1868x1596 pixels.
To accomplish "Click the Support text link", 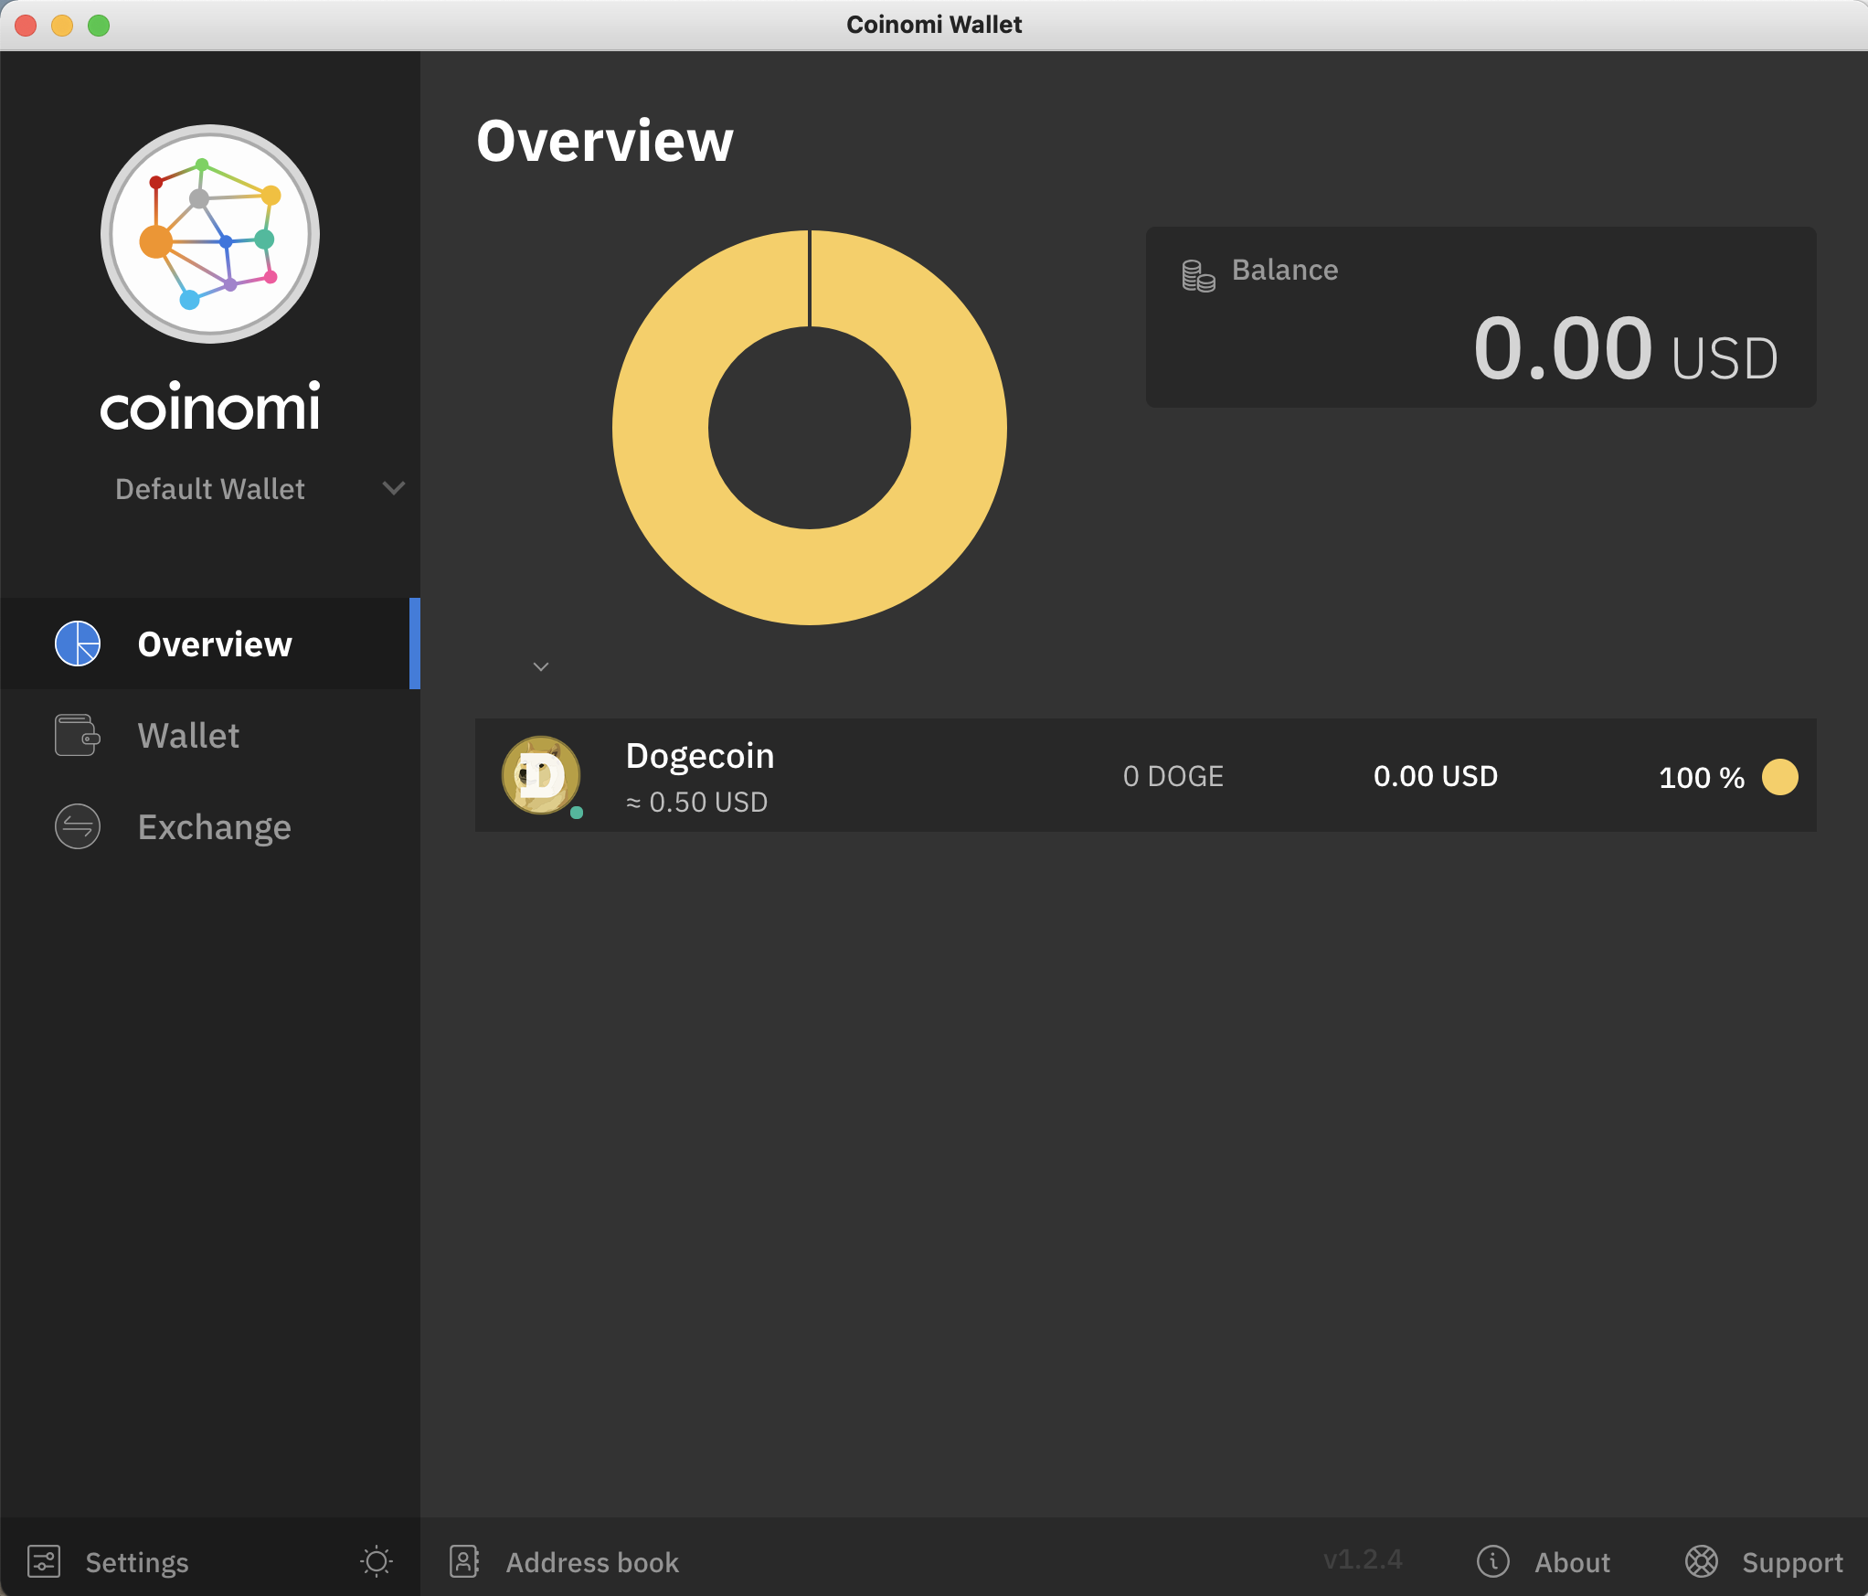I will [x=1792, y=1562].
